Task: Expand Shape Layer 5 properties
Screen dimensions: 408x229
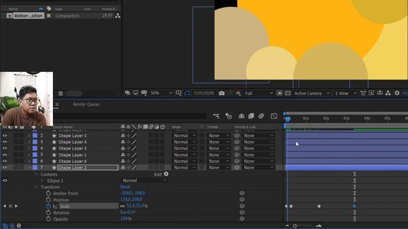Action: pos(29,135)
